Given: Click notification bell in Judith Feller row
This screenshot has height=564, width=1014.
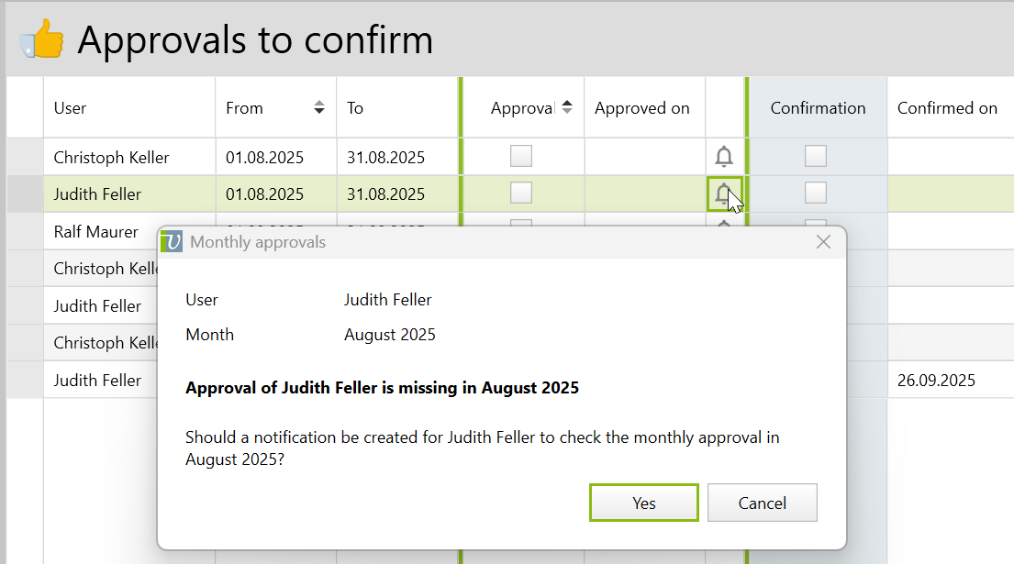Looking at the screenshot, I should 724,194.
